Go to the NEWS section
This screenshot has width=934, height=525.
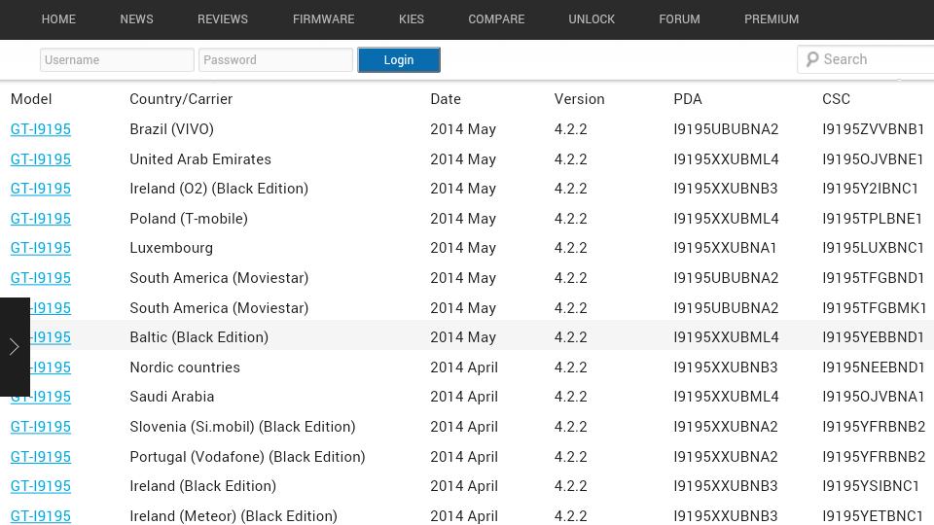point(136,19)
